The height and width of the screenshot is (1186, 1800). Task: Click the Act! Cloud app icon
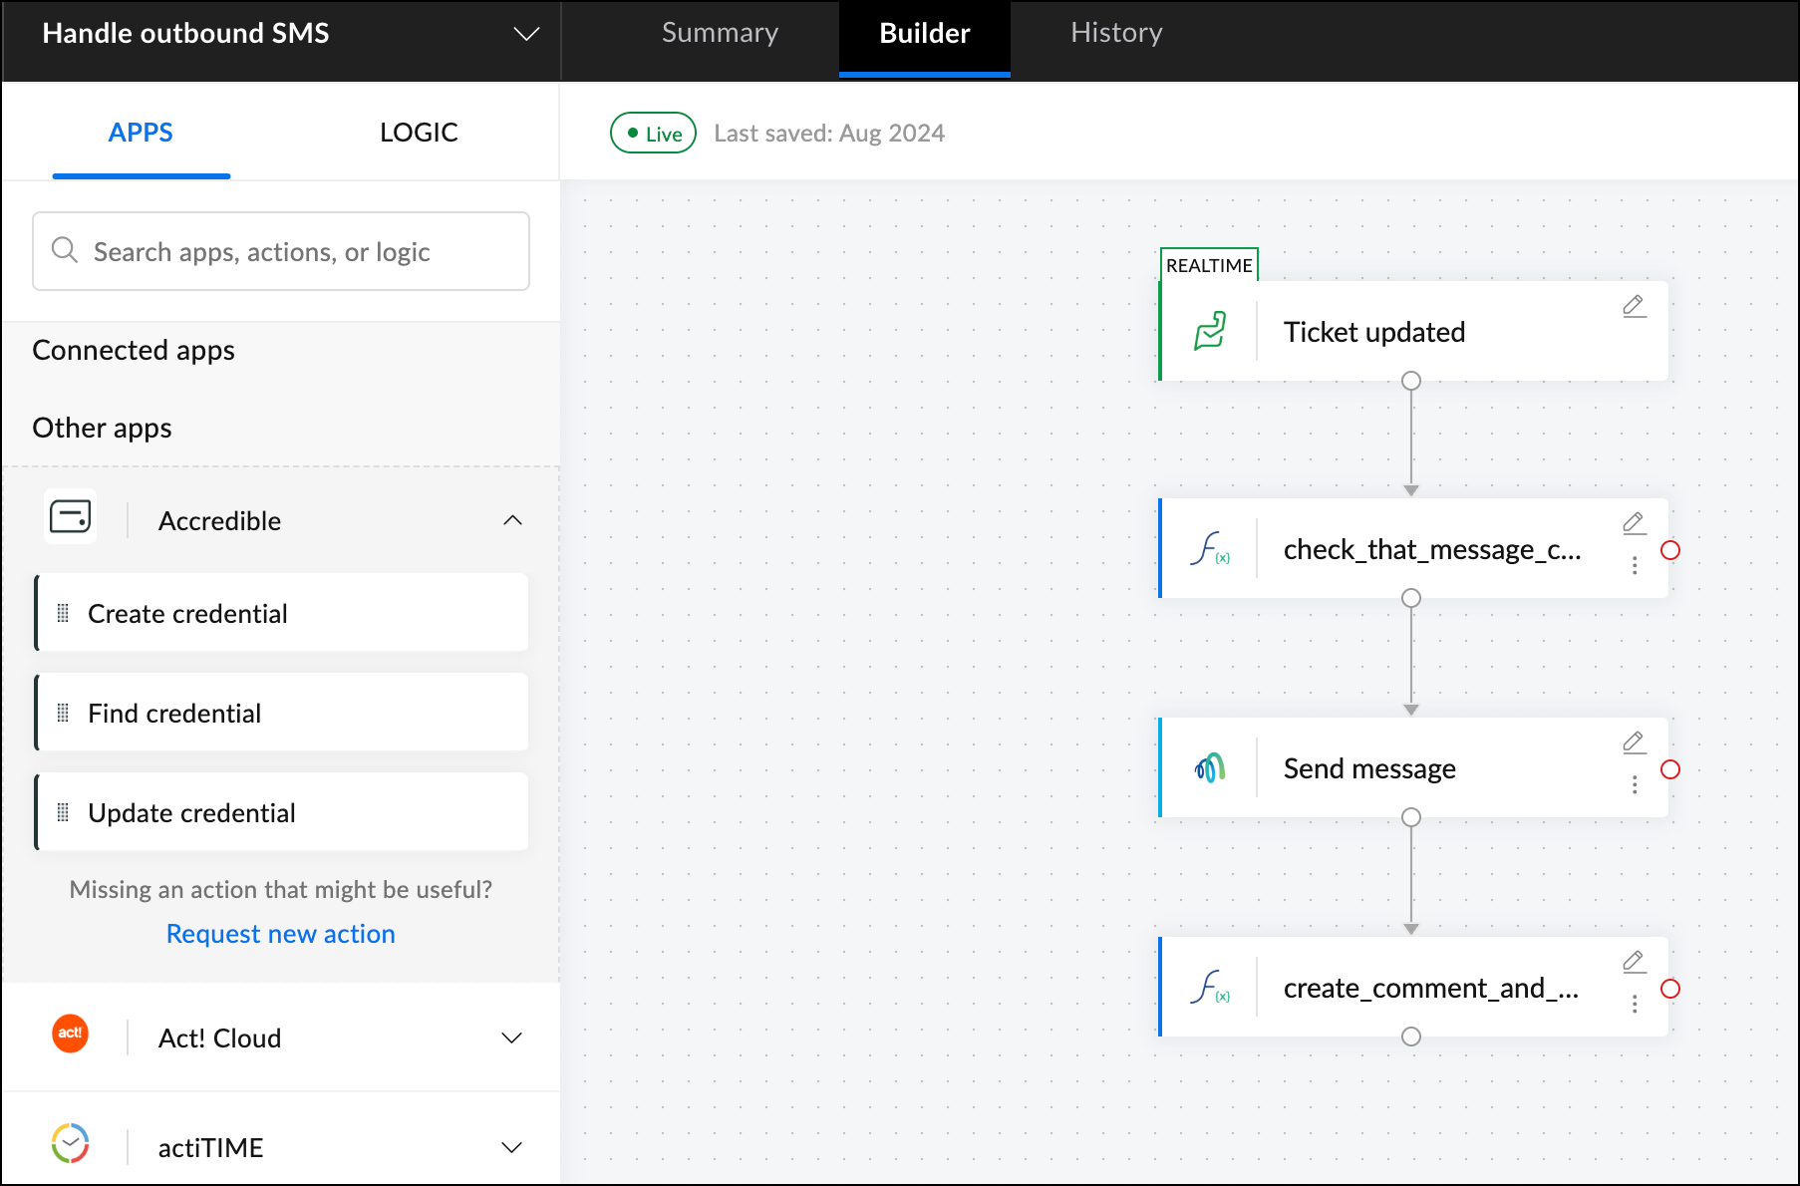click(71, 1034)
